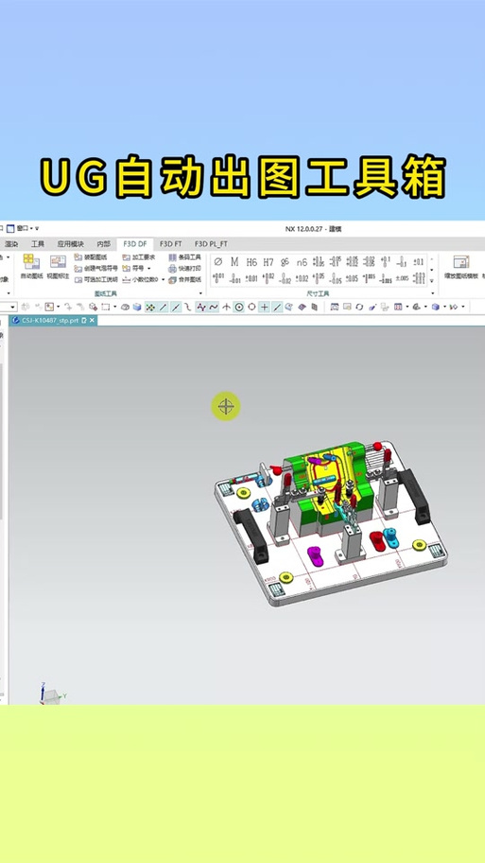
Task: Toggle the end point snap option
Action: [164, 308]
